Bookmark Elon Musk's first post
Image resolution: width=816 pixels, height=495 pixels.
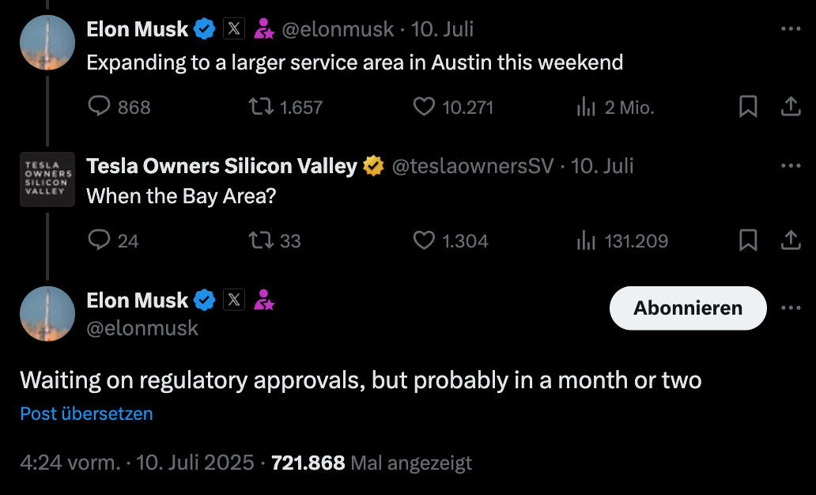(x=748, y=107)
